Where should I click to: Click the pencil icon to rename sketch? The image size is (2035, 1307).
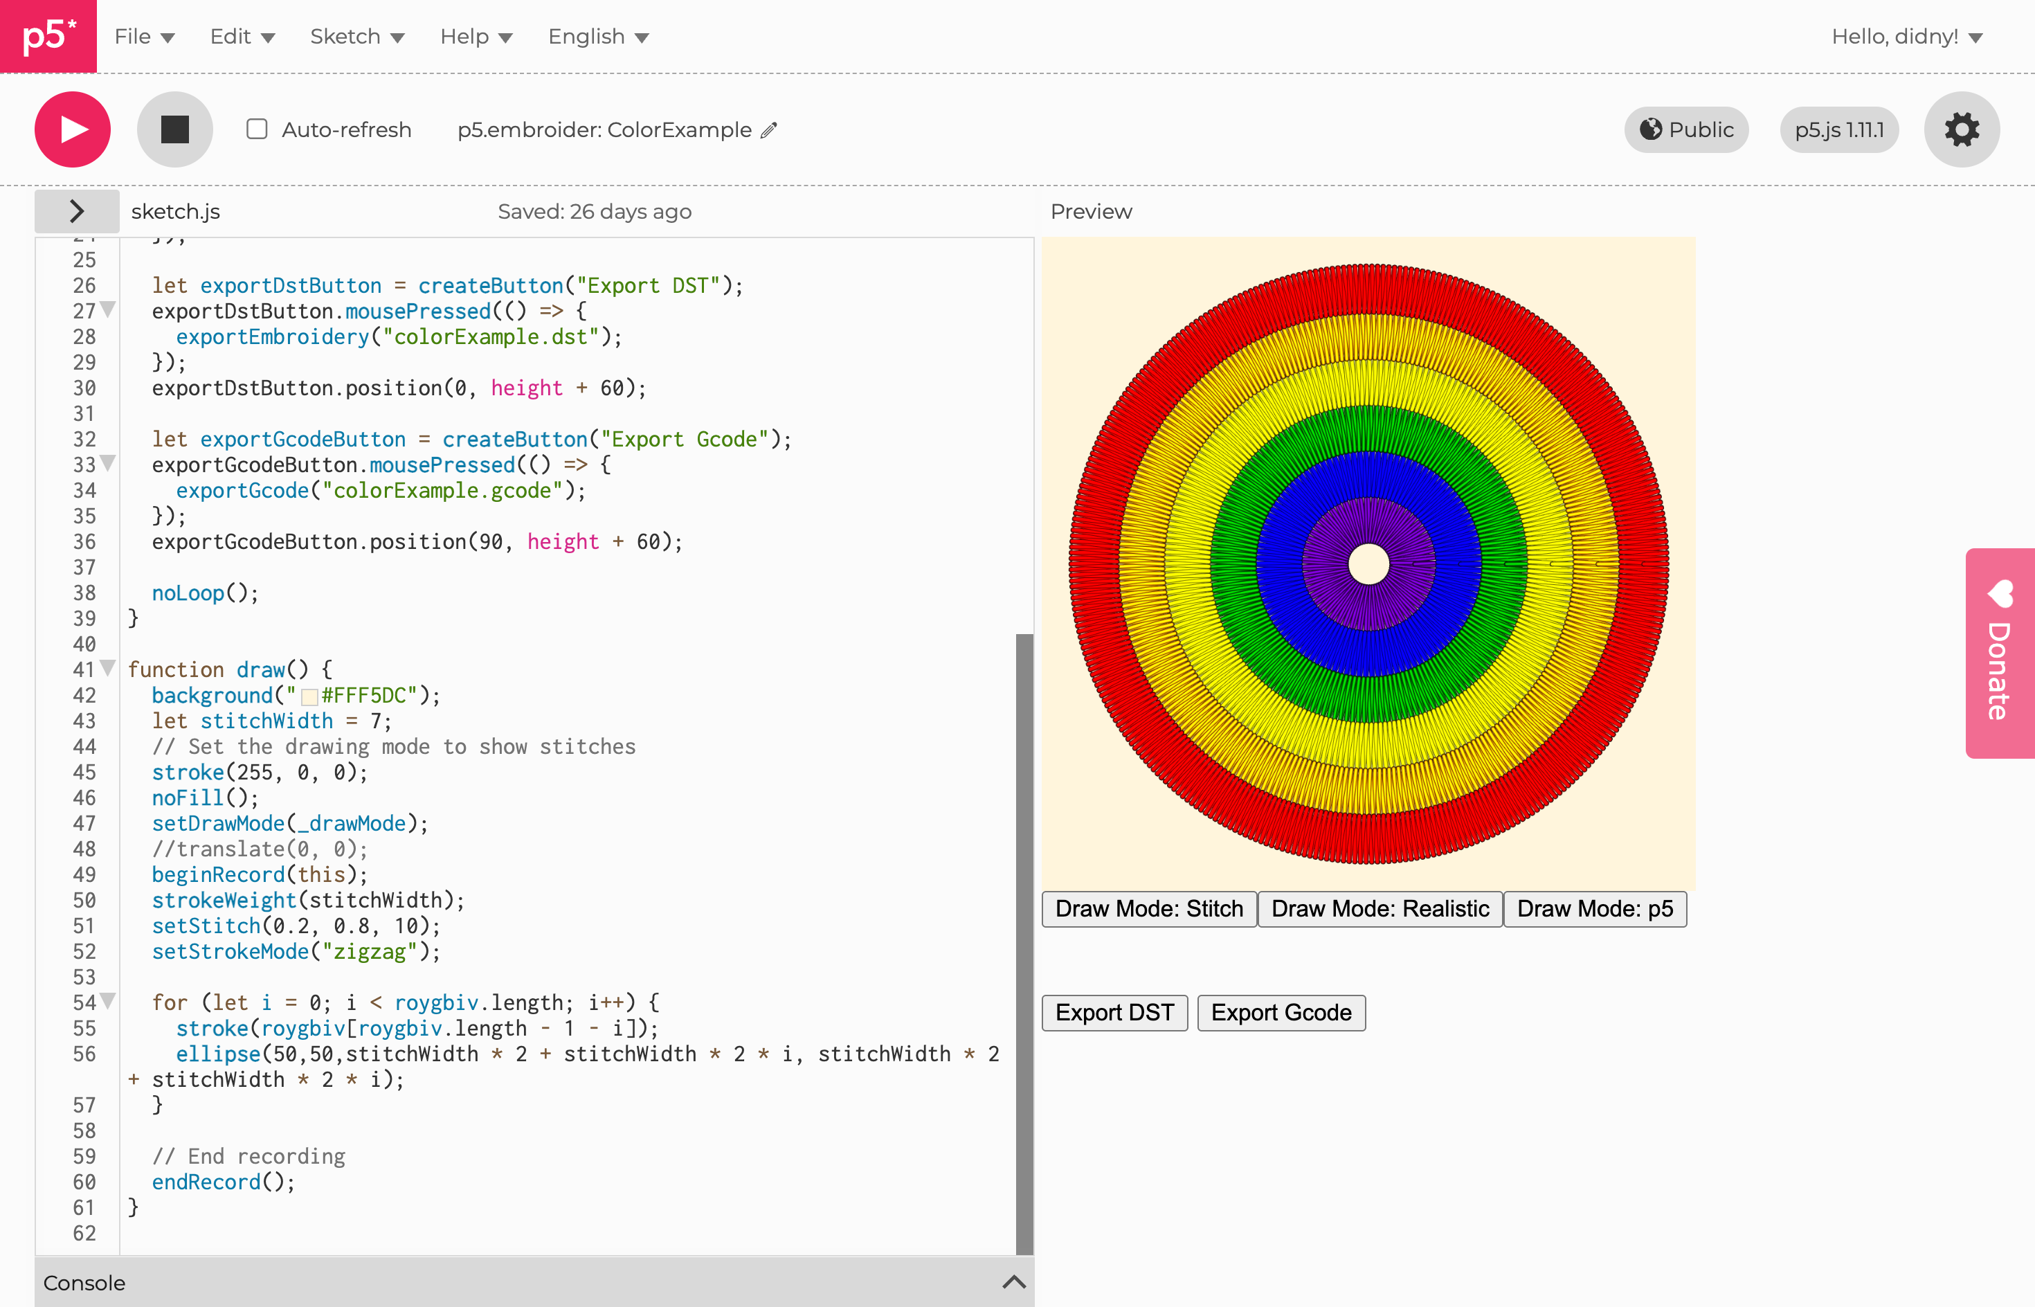pyautogui.click(x=769, y=130)
